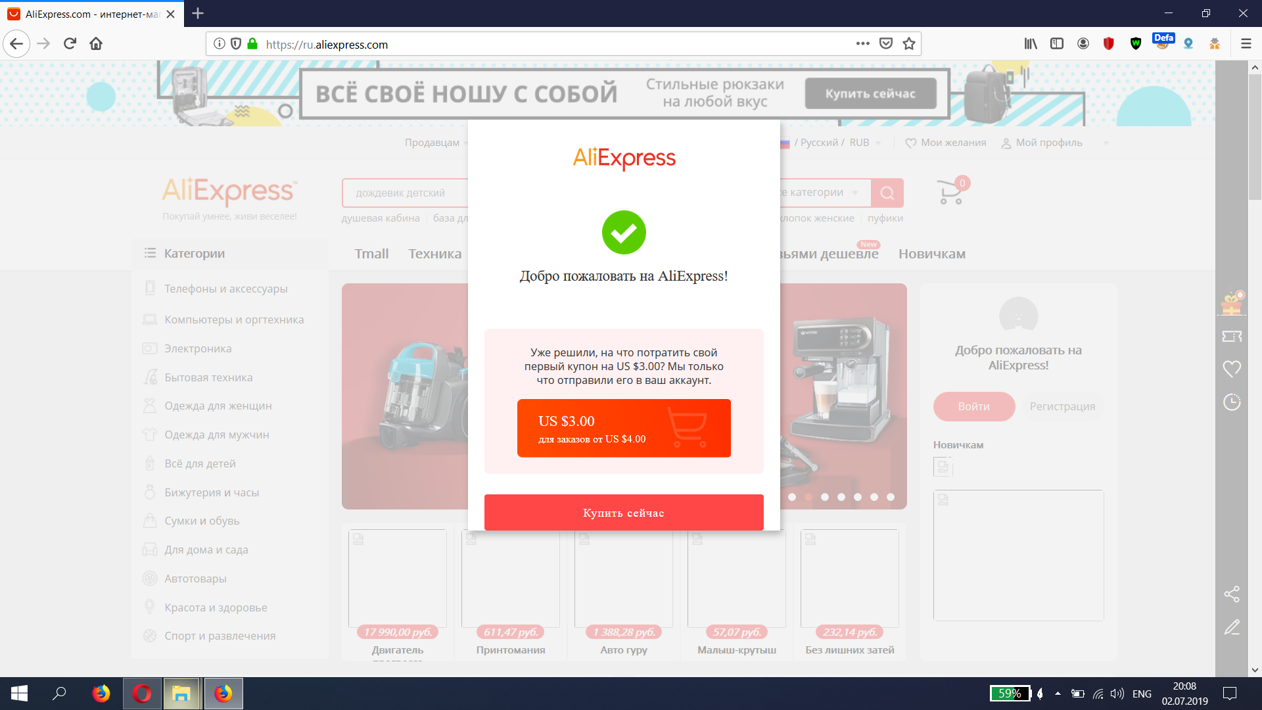Viewport: 1262px width, 710px height.
Task: Click the share icon in right sidebar
Action: [1232, 594]
